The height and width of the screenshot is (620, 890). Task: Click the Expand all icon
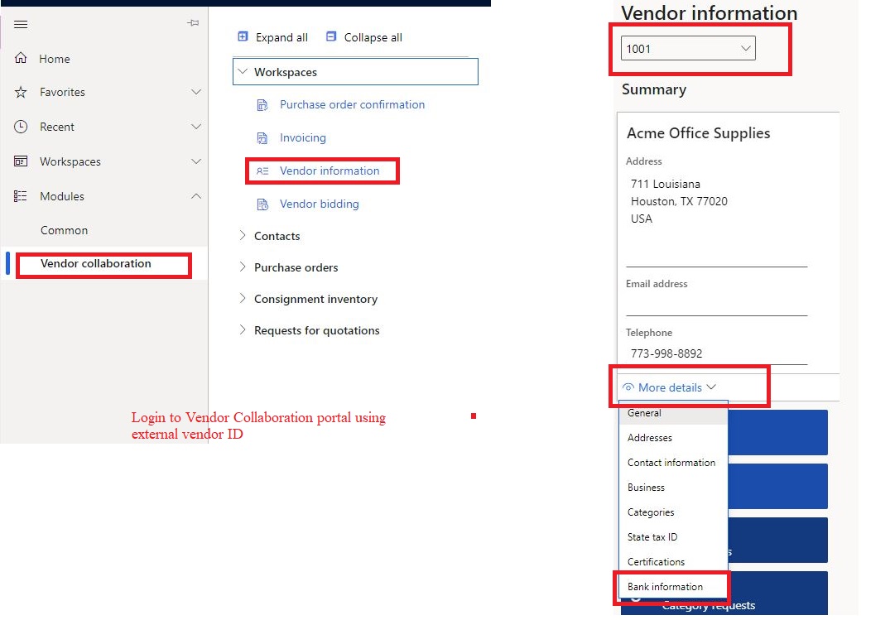tap(243, 36)
